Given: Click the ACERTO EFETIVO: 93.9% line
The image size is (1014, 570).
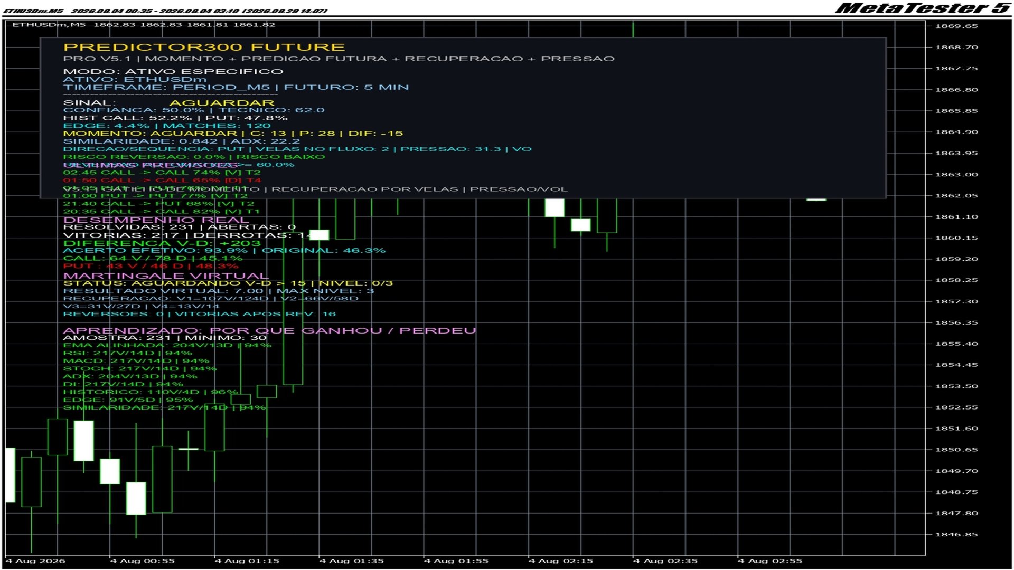Looking at the screenshot, I should point(224,251).
